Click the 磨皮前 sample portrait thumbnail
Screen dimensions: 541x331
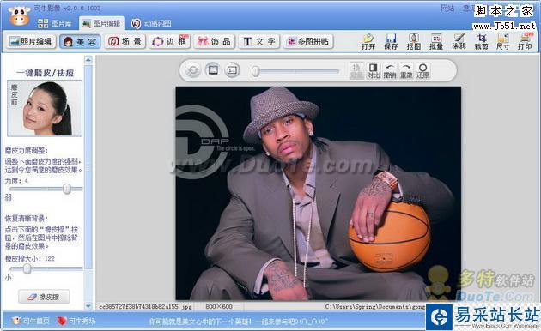(x=45, y=108)
